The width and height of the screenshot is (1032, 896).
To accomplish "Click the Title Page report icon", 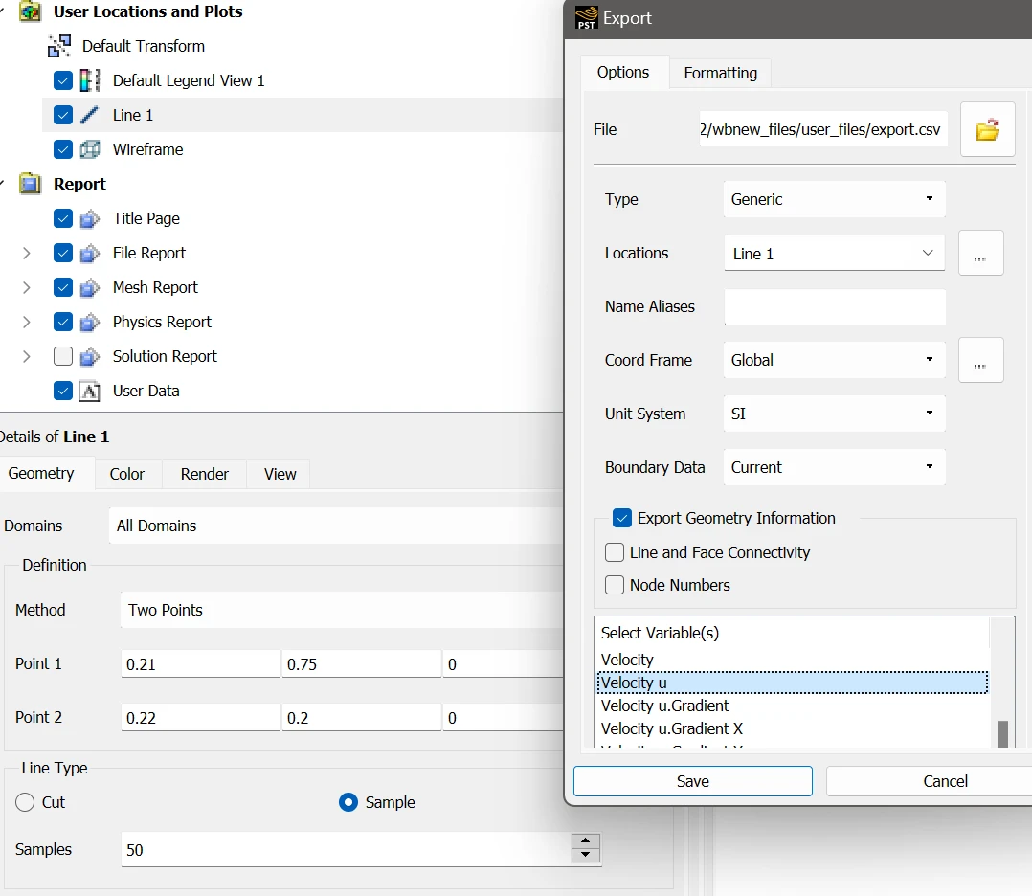I will tap(90, 218).
